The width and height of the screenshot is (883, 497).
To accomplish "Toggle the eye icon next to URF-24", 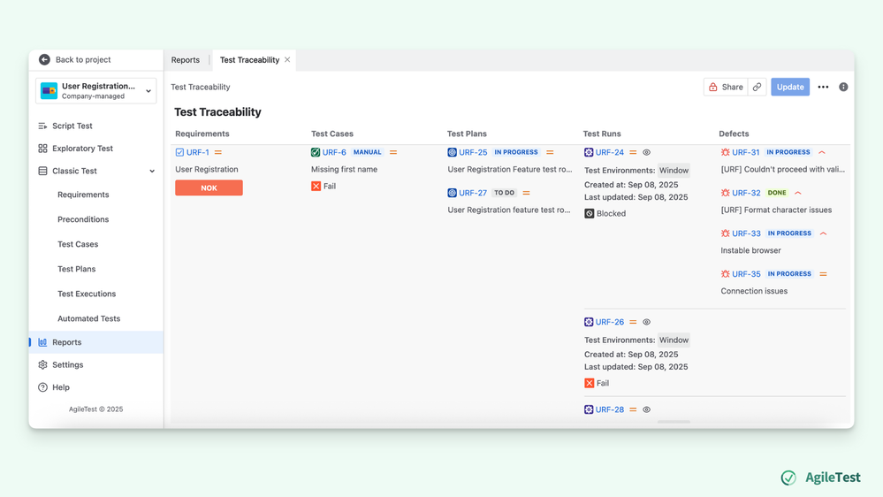I will tap(646, 152).
